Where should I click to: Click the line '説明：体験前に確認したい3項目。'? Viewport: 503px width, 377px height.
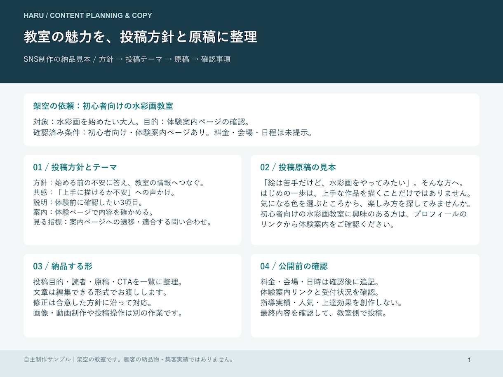pyautogui.click(x=87, y=202)
